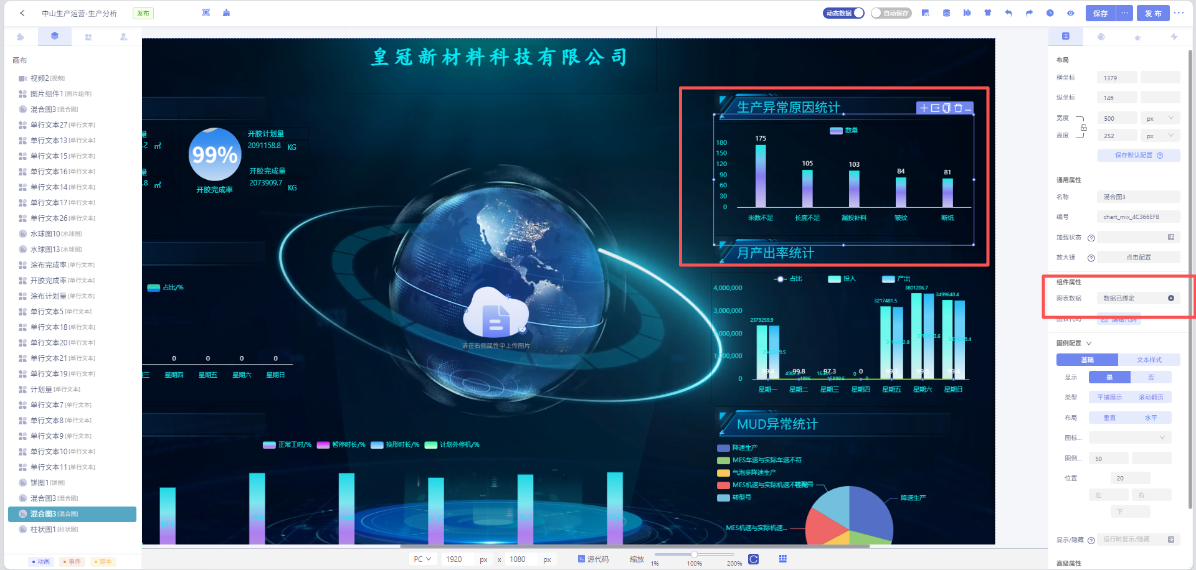Image resolution: width=1196 pixels, height=570 pixels.
Task: Click the 点击配置 magnifier button
Action: pyautogui.click(x=1139, y=257)
